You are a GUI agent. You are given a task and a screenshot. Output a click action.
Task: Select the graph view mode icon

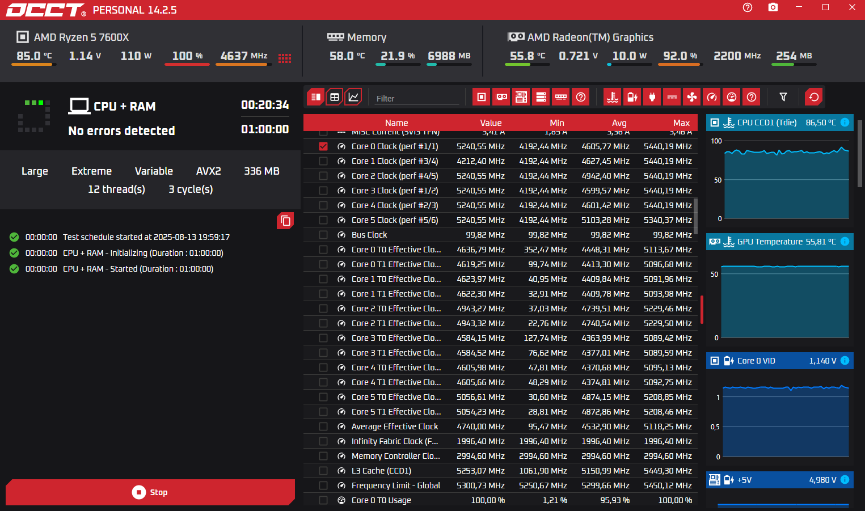(353, 97)
